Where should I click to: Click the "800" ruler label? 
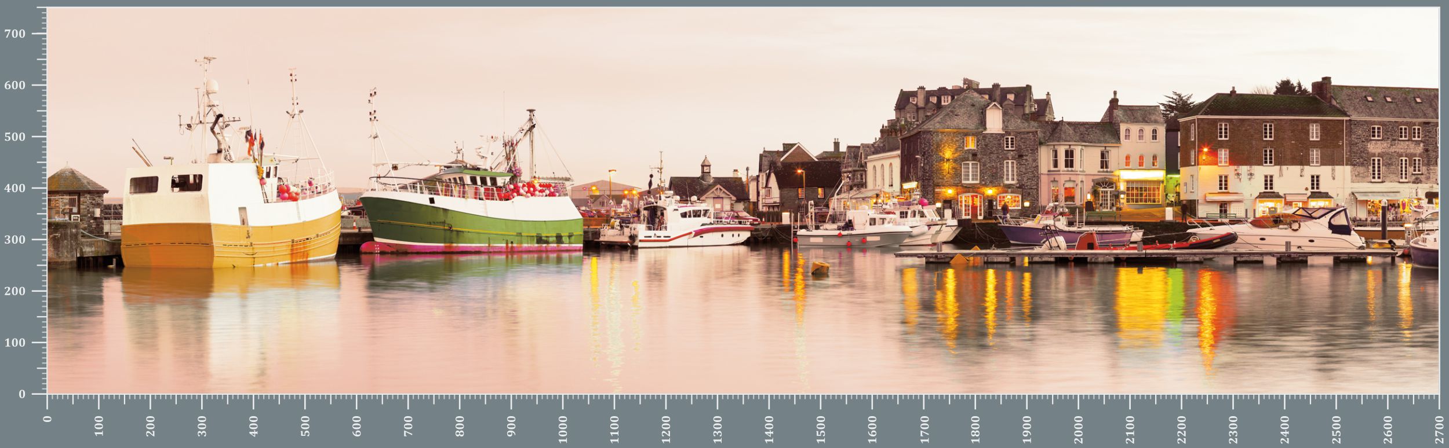[x=460, y=425]
